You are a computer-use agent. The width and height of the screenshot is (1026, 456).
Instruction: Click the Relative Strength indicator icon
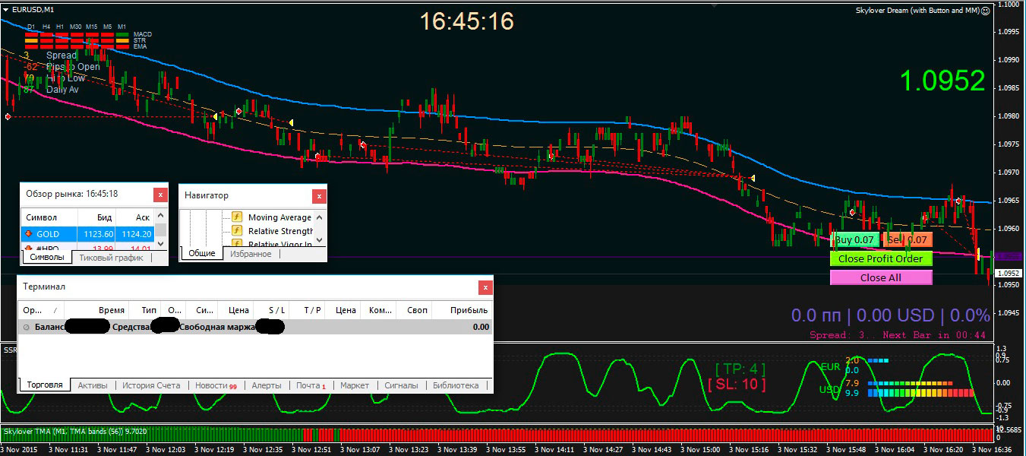(236, 231)
